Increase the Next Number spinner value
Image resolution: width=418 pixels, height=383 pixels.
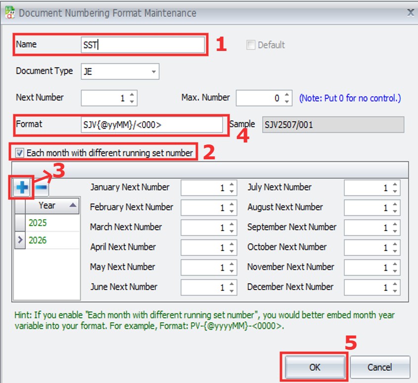pyautogui.click(x=132, y=95)
